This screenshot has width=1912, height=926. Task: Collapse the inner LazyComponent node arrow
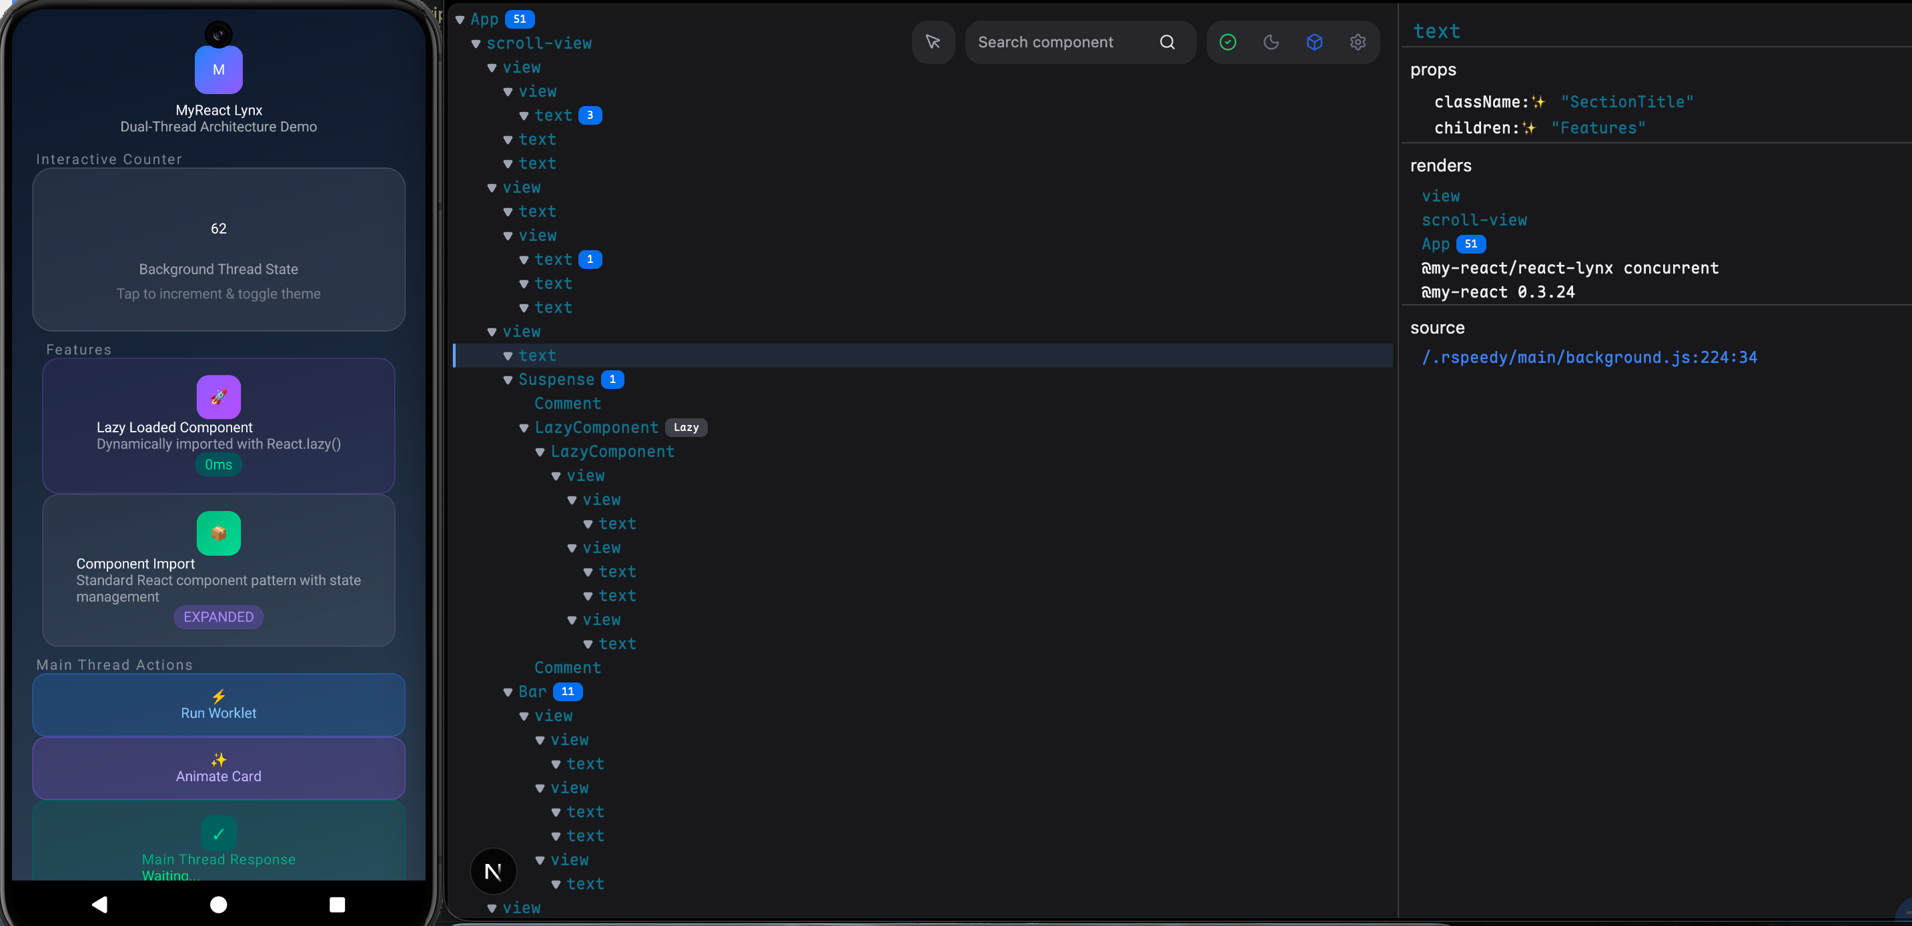click(x=540, y=452)
